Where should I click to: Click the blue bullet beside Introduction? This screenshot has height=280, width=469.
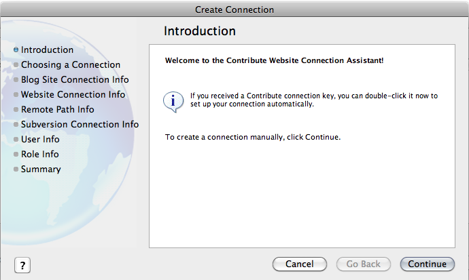point(16,49)
